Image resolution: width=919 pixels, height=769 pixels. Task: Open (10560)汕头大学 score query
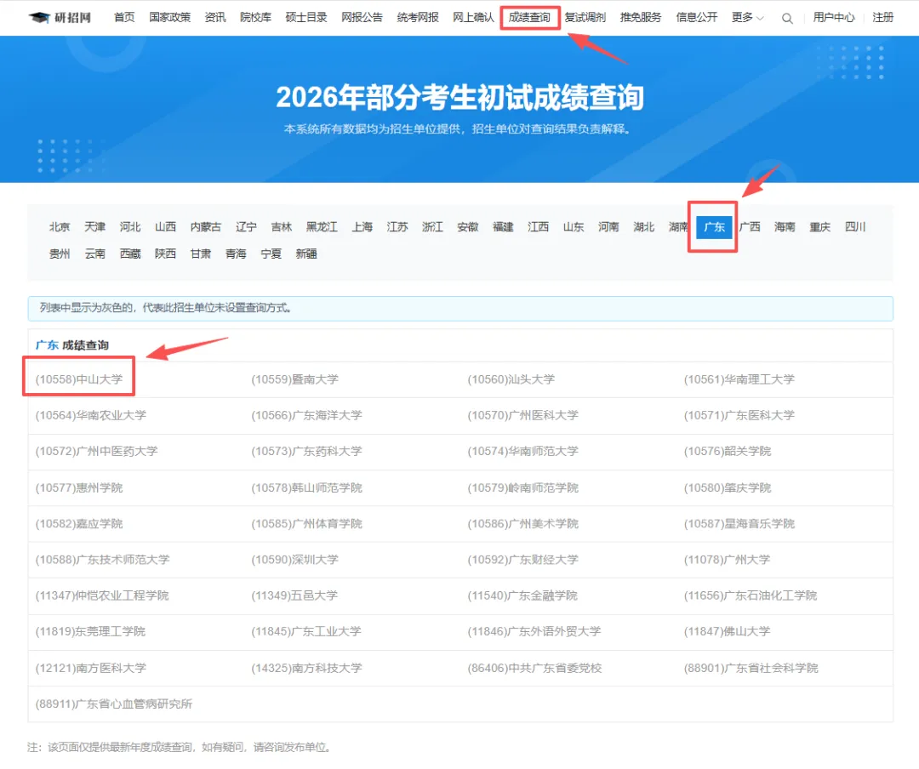pos(511,379)
